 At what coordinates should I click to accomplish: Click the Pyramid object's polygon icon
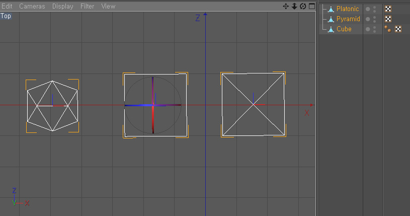[x=331, y=19]
